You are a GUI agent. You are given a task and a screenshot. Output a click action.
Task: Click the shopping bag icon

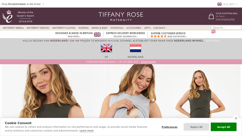211,16
